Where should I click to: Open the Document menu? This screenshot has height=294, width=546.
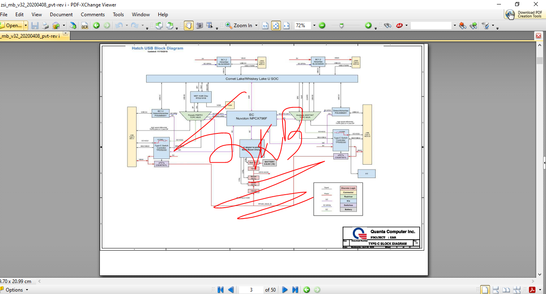tap(61, 15)
